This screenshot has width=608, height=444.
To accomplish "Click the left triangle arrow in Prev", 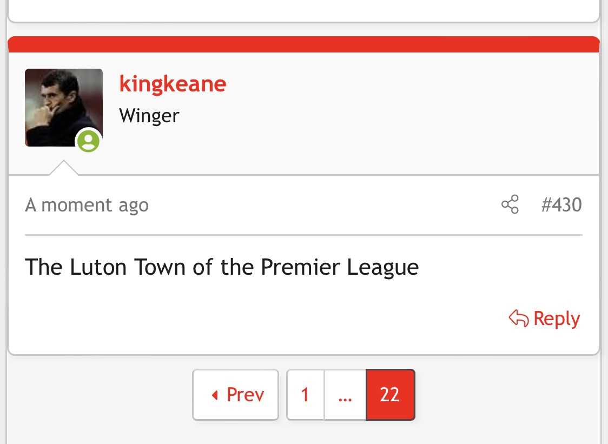I will tap(215, 395).
